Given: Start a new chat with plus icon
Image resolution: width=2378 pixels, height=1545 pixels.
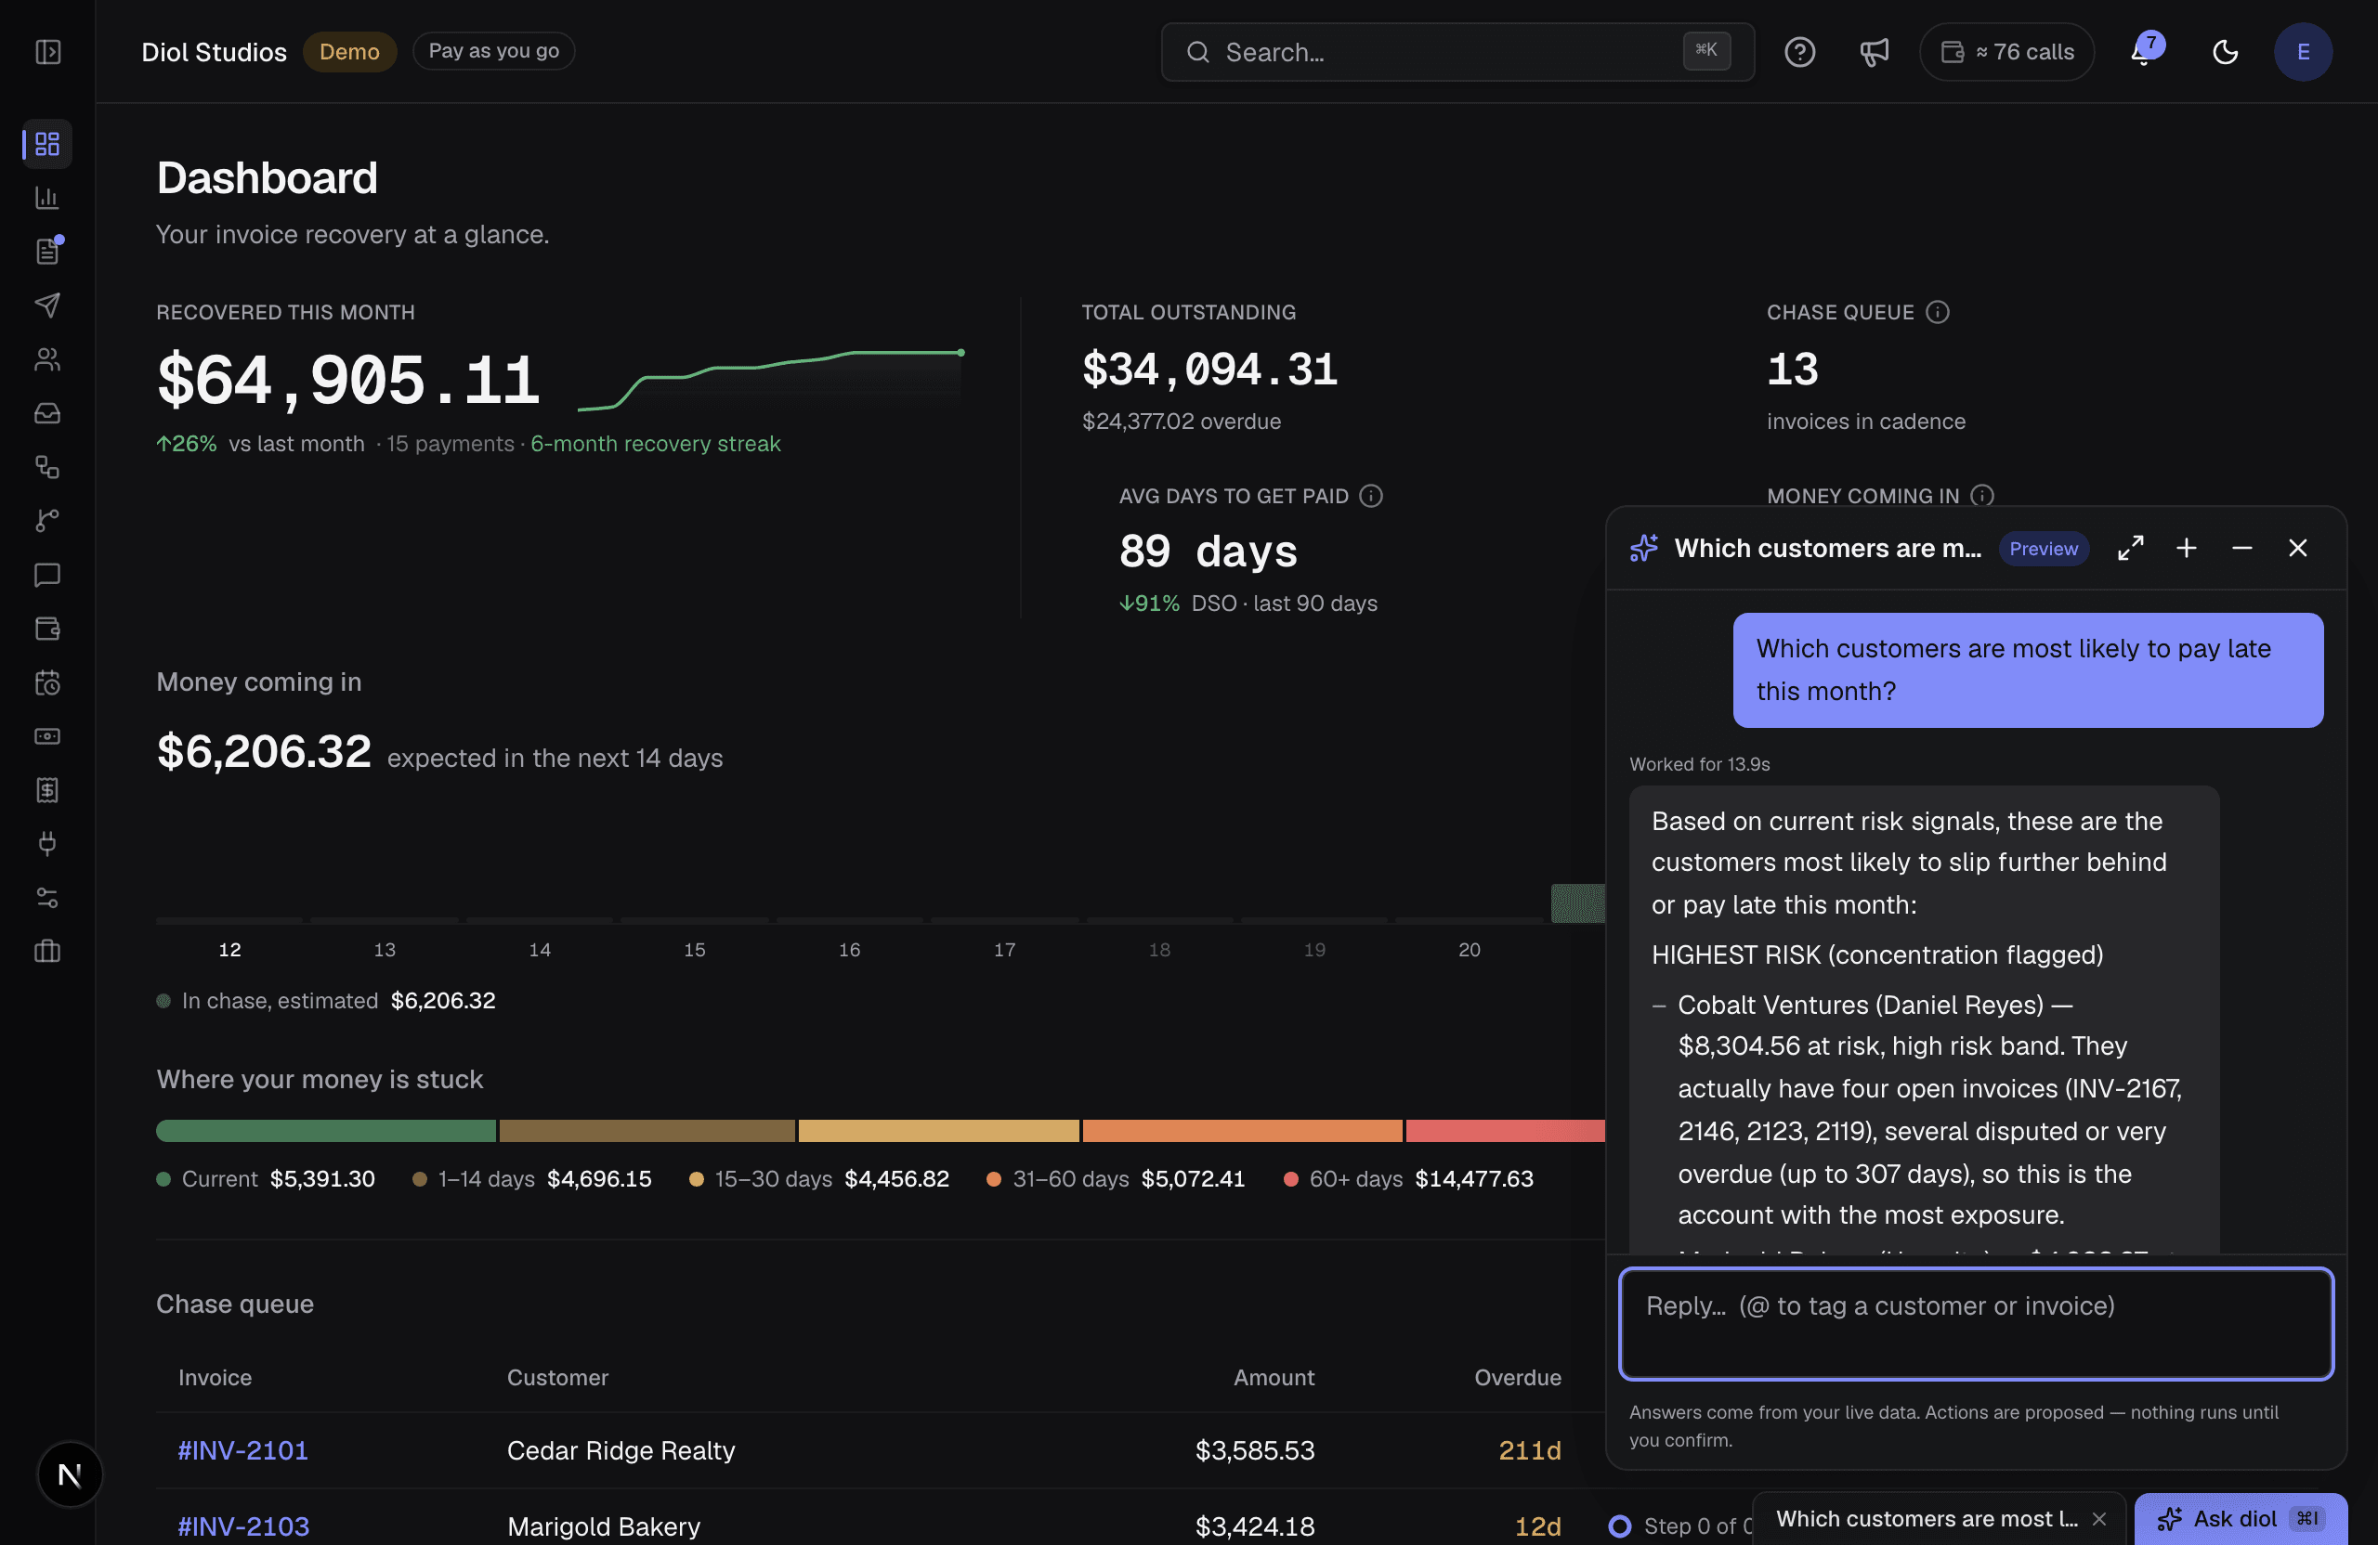Looking at the screenshot, I should click(2186, 549).
